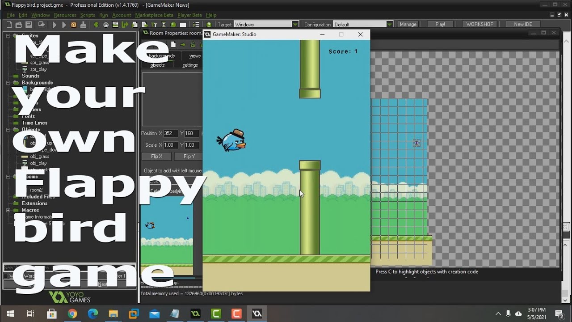Open the notification center icon

click(x=559, y=314)
